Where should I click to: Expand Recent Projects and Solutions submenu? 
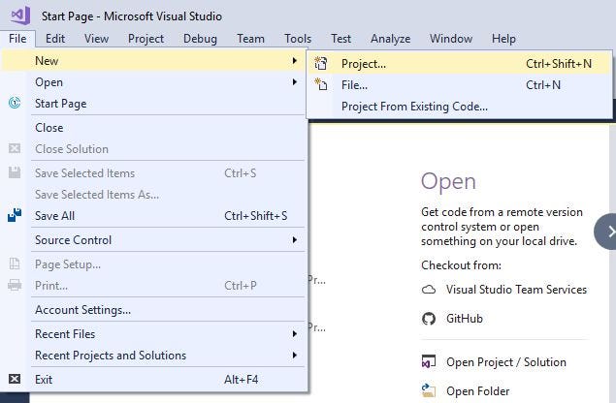(294, 356)
